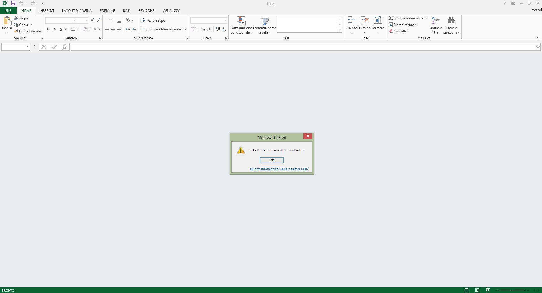Viewport: 542px width, 293px height.
Task: Click the thousands separator 000 icon
Action: [209, 29]
